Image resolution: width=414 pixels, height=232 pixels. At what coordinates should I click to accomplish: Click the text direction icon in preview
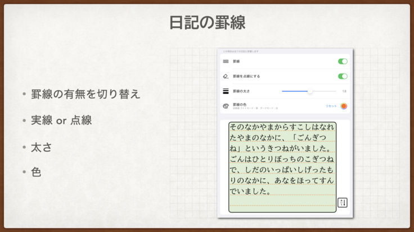(x=342, y=203)
